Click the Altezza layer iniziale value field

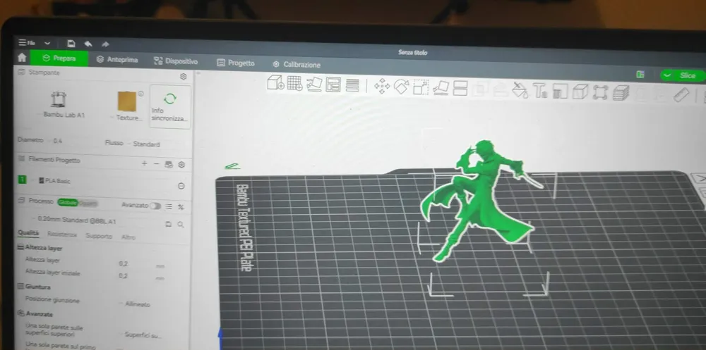click(x=136, y=276)
